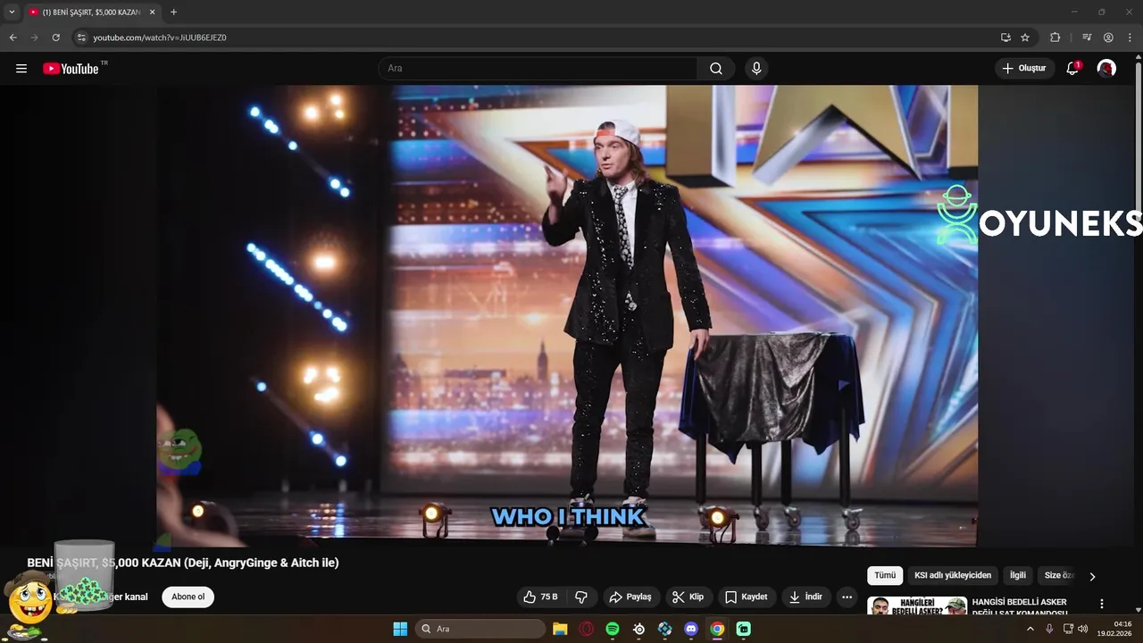This screenshot has height=643, width=1143.
Task: Open 'Hangisi Bedelli Asker' video thumbnail
Action: 917,606
